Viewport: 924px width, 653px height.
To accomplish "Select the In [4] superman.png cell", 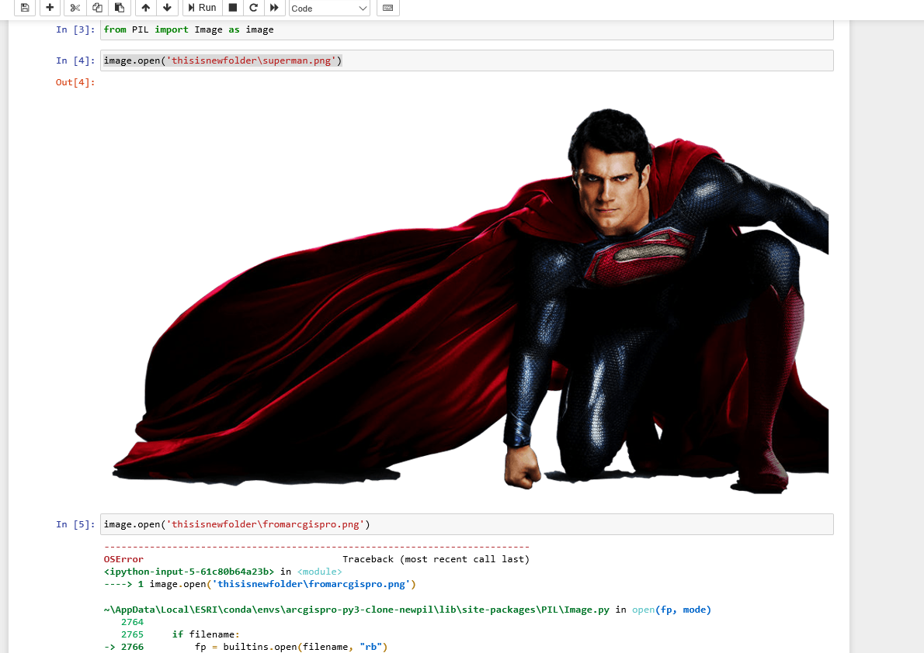I will click(467, 60).
